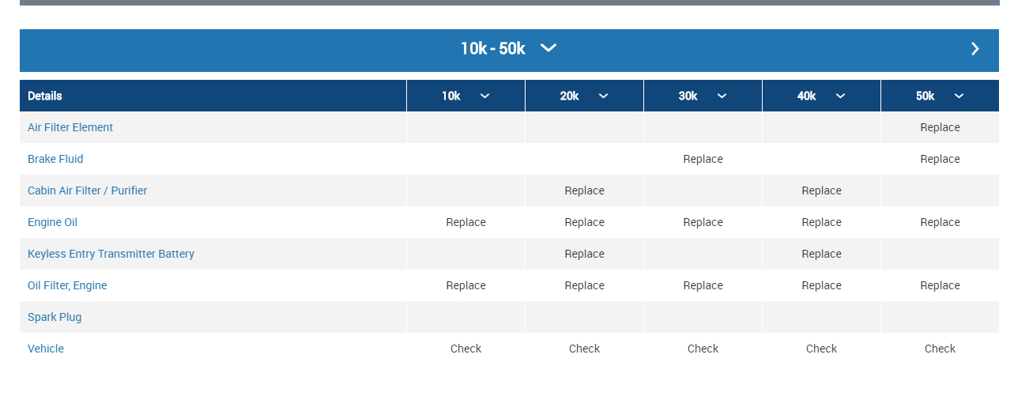The width and height of the screenshot is (1014, 411).
Task: Open Cabin Air Filter / Purifier details
Action: [87, 190]
